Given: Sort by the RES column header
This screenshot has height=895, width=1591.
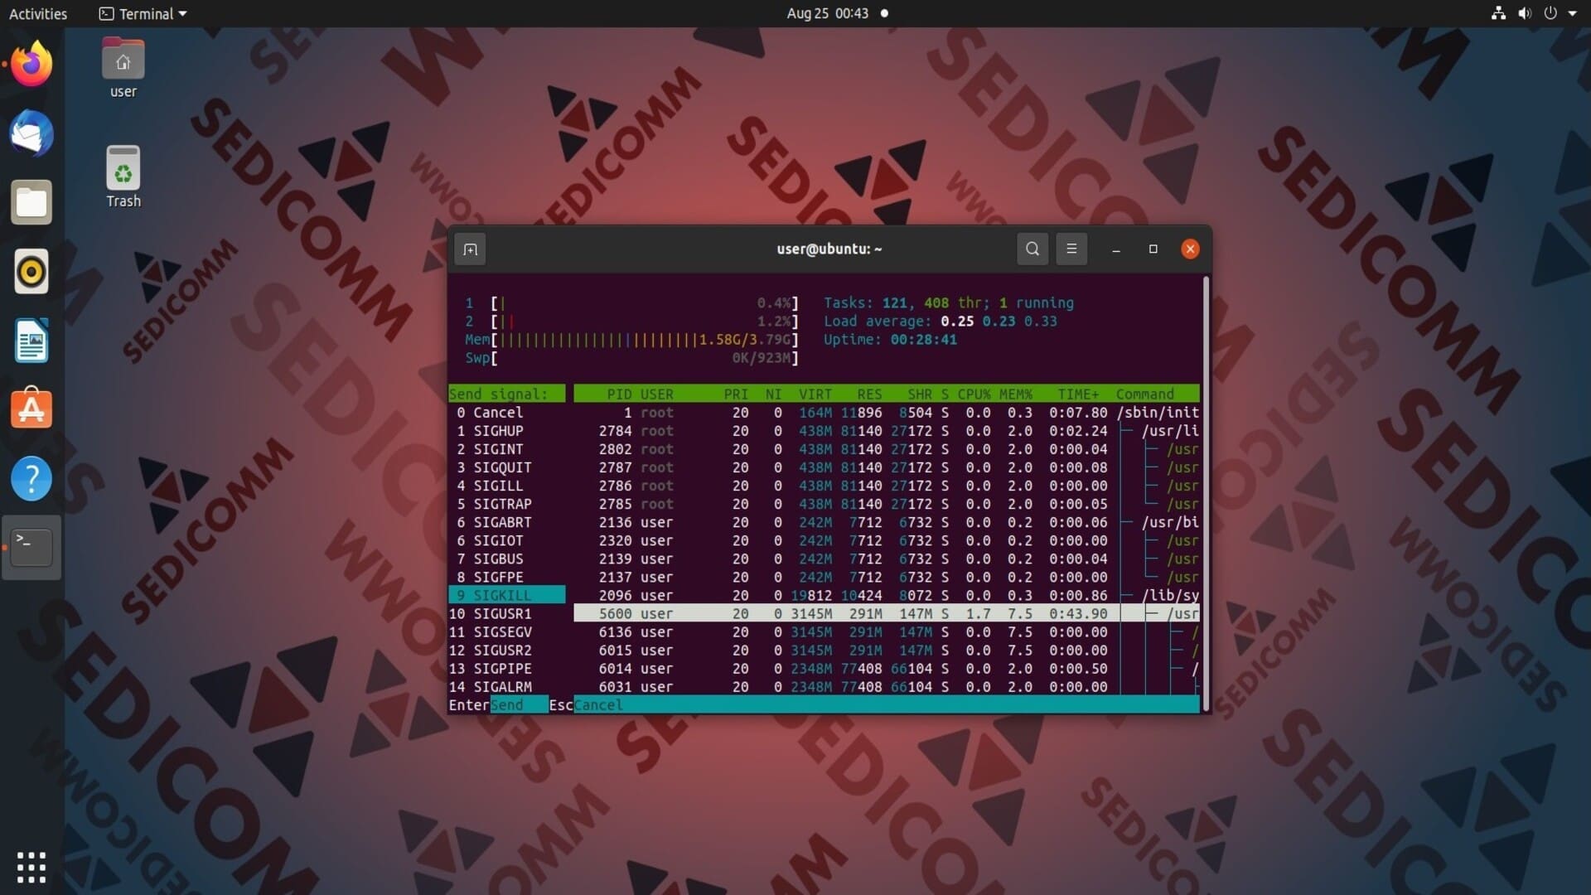Looking at the screenshot, I should [869, 394].
